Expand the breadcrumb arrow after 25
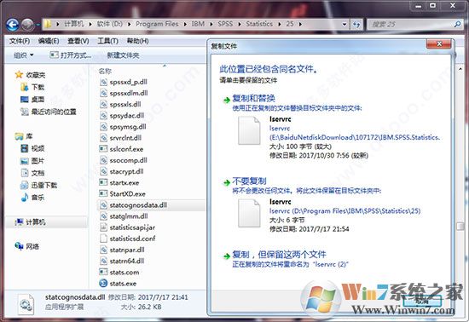The width and height of the screenshot is (469, 322). pyautogui.click(x=300, y=24)
